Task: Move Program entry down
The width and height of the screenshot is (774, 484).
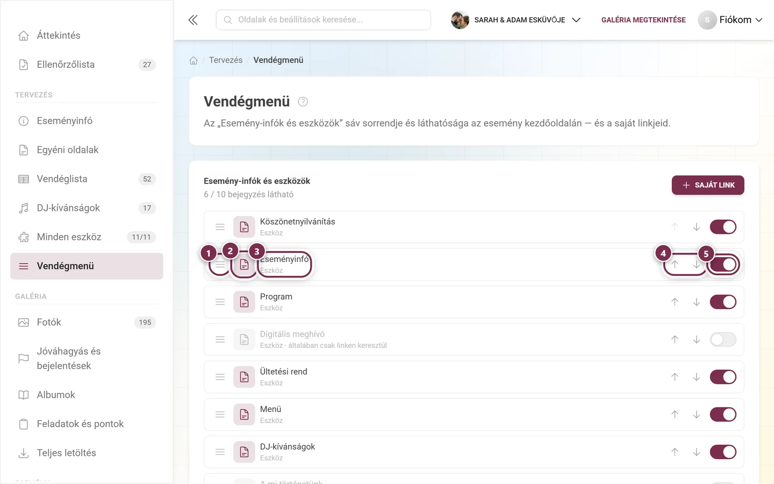Action: (696, 302)
